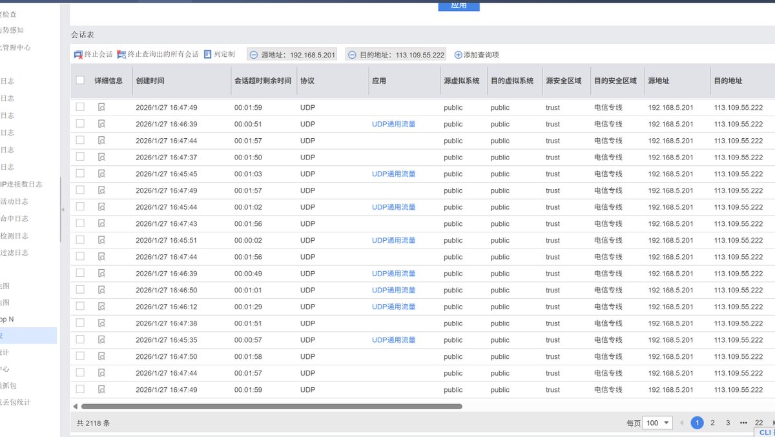This screenshot has width=775, height=437.
Task: Check the box for session created 16:46:50
Action: 80,290
